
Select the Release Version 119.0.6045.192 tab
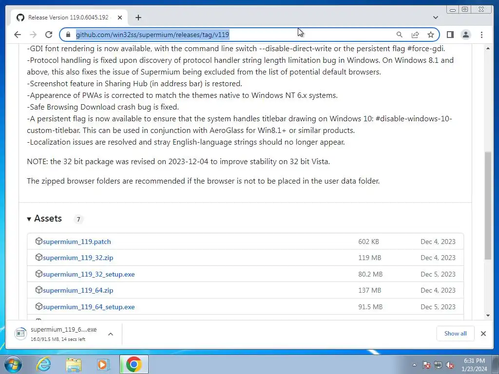click(69, 18)
